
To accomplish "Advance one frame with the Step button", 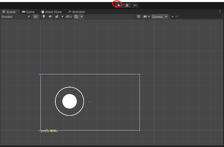I will pos(135,5).
